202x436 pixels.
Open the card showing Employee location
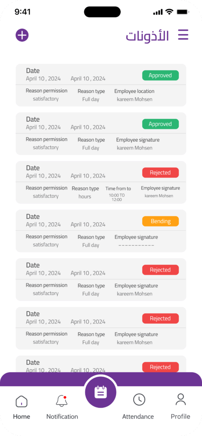[101, 85]
